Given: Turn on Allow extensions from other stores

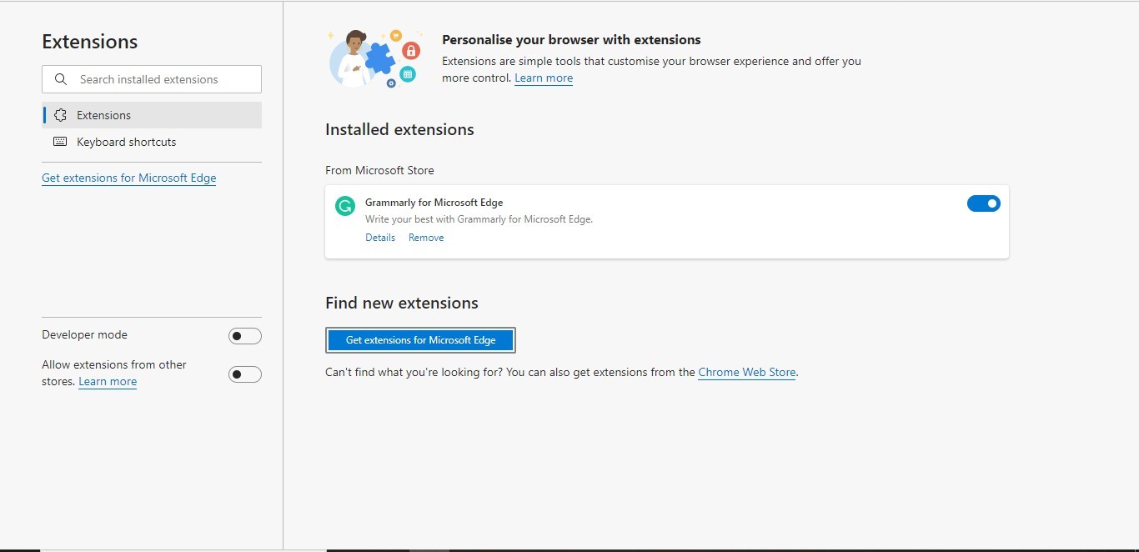Looking at the screenshot, I should (245, 374).
